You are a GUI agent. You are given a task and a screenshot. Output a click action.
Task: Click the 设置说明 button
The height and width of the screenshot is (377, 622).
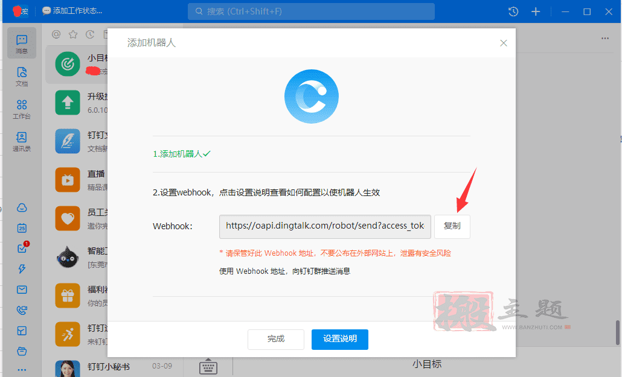pyautogui.click(x=340, y=340)
